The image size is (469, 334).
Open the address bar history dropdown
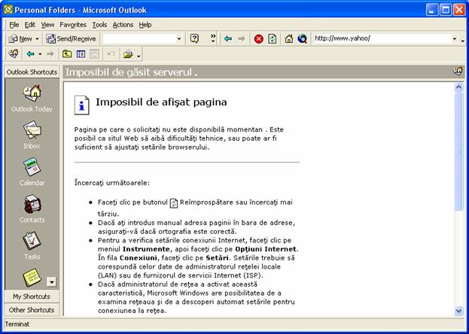coord(455,39)
